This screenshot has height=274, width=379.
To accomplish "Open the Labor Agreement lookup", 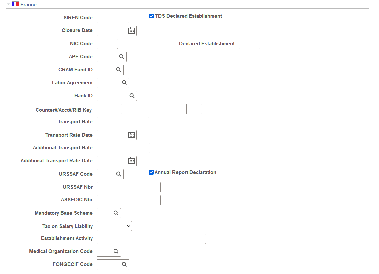I will tap(124, 83).
